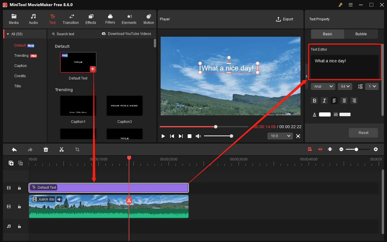
Task: Toggle bold formatting for the text
Action: pos(314,100)
